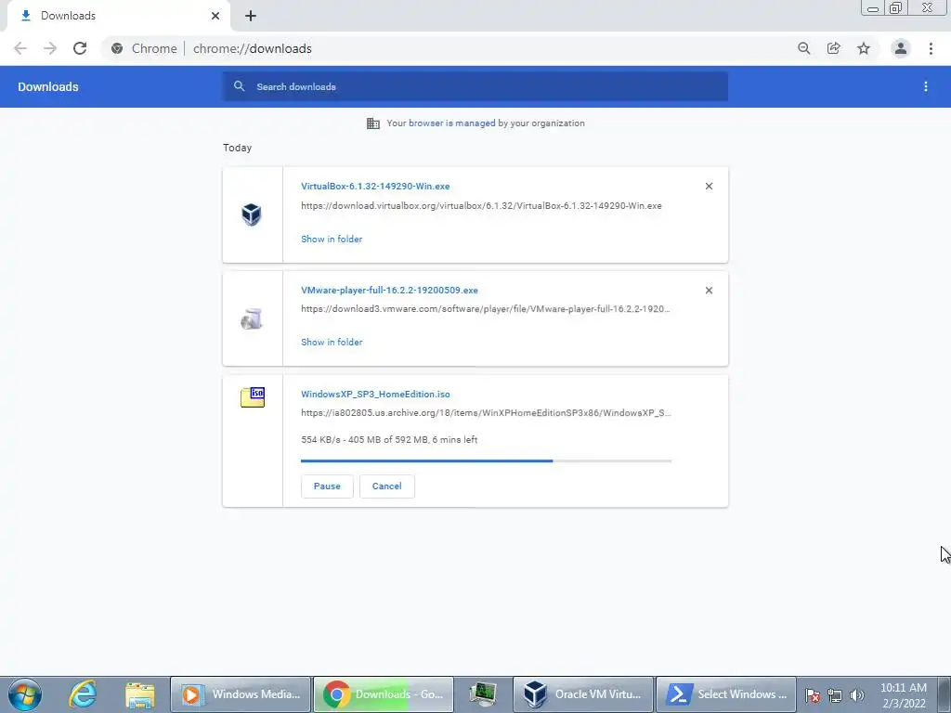
Task: Click the network tray icon
Action: [835, 695]
